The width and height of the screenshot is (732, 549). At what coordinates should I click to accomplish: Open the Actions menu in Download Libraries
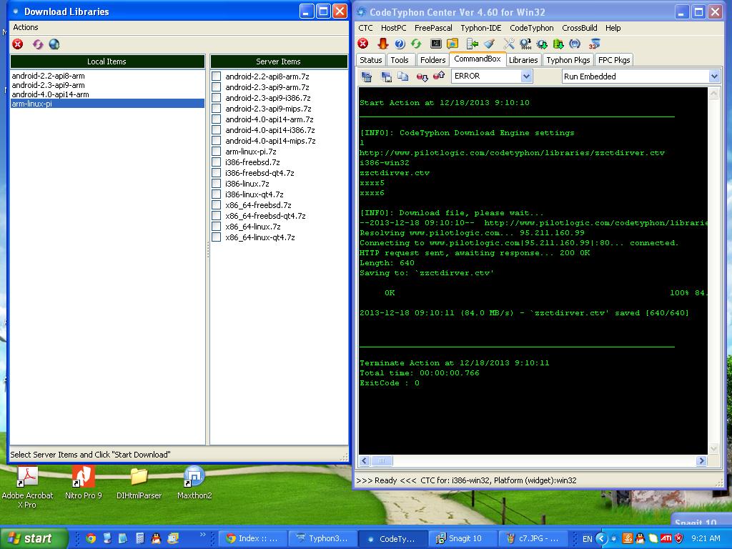[26, 28]
